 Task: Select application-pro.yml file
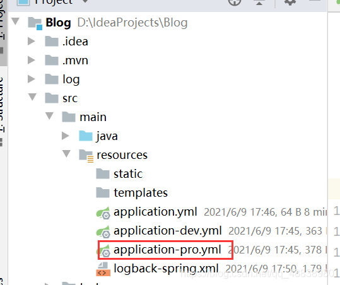tap(167, 250)
